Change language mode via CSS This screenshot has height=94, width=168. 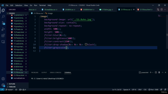click(145, 90)
